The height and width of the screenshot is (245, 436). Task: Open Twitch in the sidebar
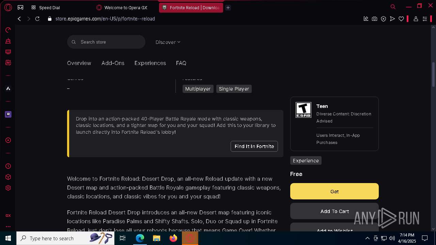tap(8, 114)
